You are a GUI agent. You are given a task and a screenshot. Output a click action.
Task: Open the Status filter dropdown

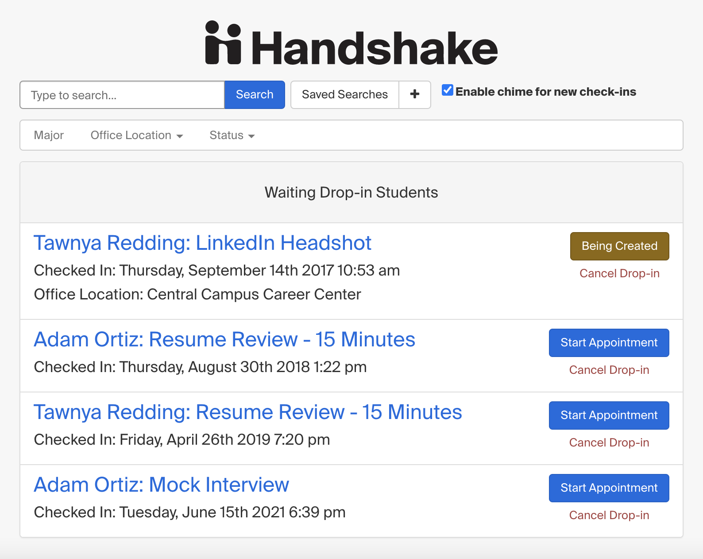[x=232, y=135]
